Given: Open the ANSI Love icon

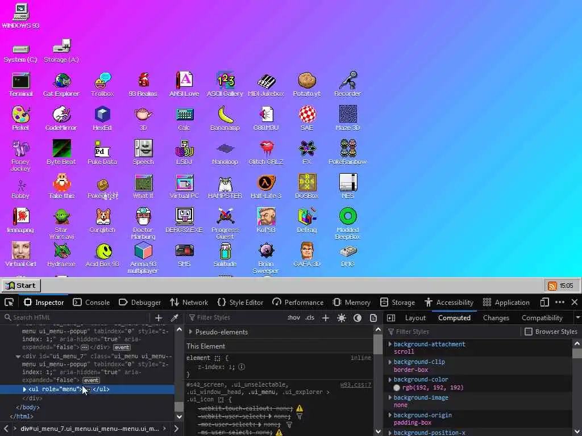Looking at the screenshot, I should tap(184, 85).
